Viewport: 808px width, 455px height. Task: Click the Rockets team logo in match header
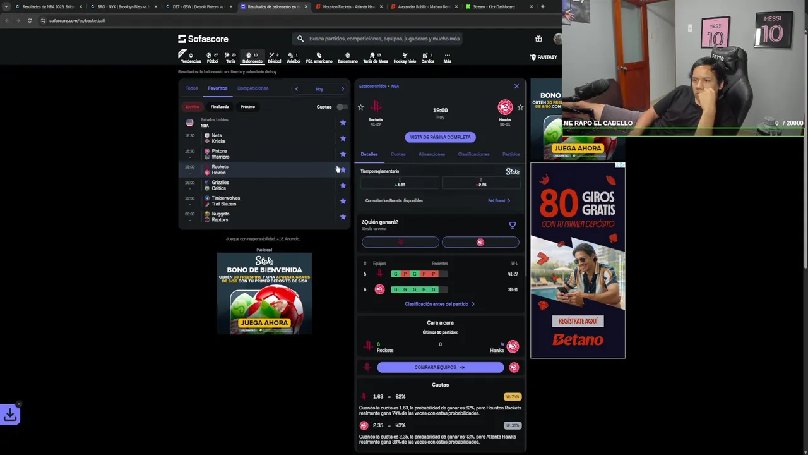376,107
